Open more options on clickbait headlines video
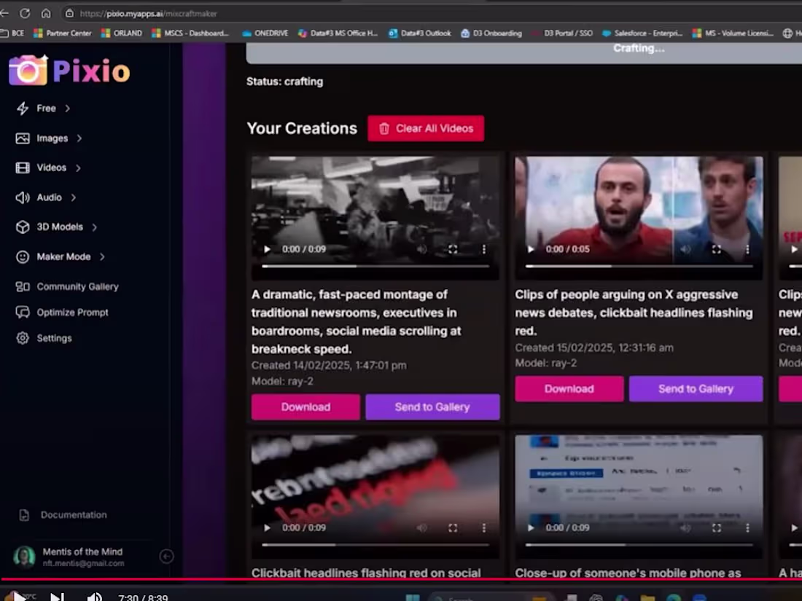The width and height of the screenshot is (802, 601). (484, 528)
